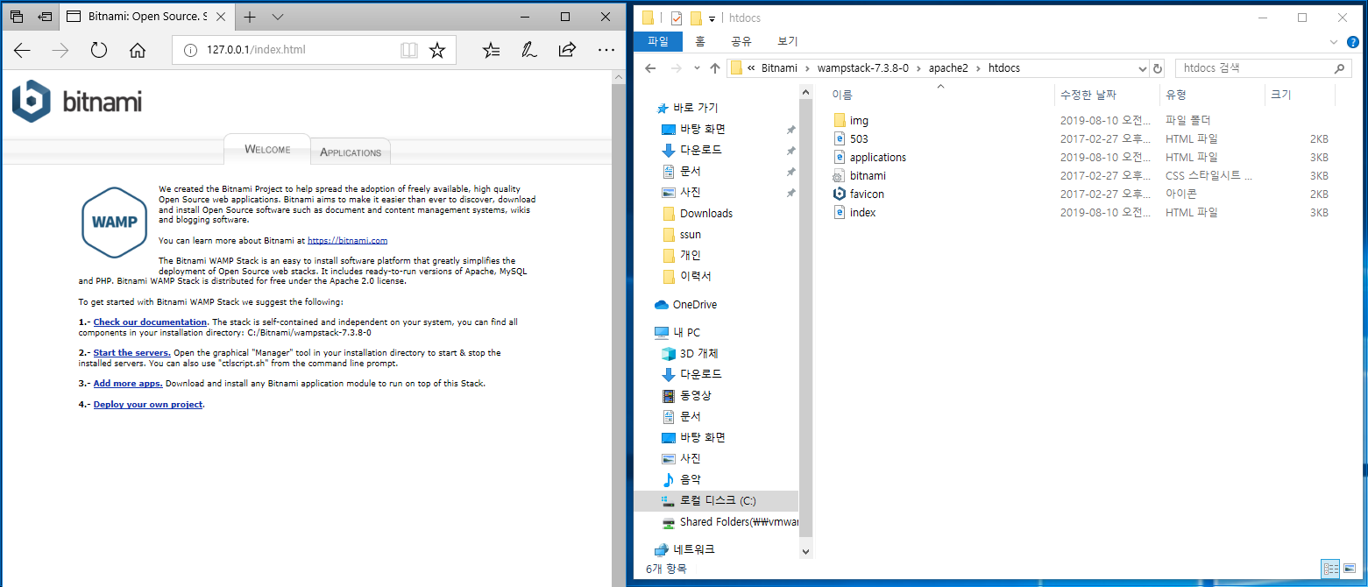This screenshot has height=587, width=1368.
Task: Select the bitnami CSS file
Action: click(868, 175)
